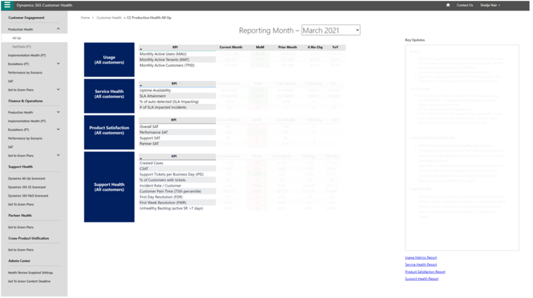Open Dynamics 365 CE Scorecard
The image size is (533, 298).
(x=27, y=187)
